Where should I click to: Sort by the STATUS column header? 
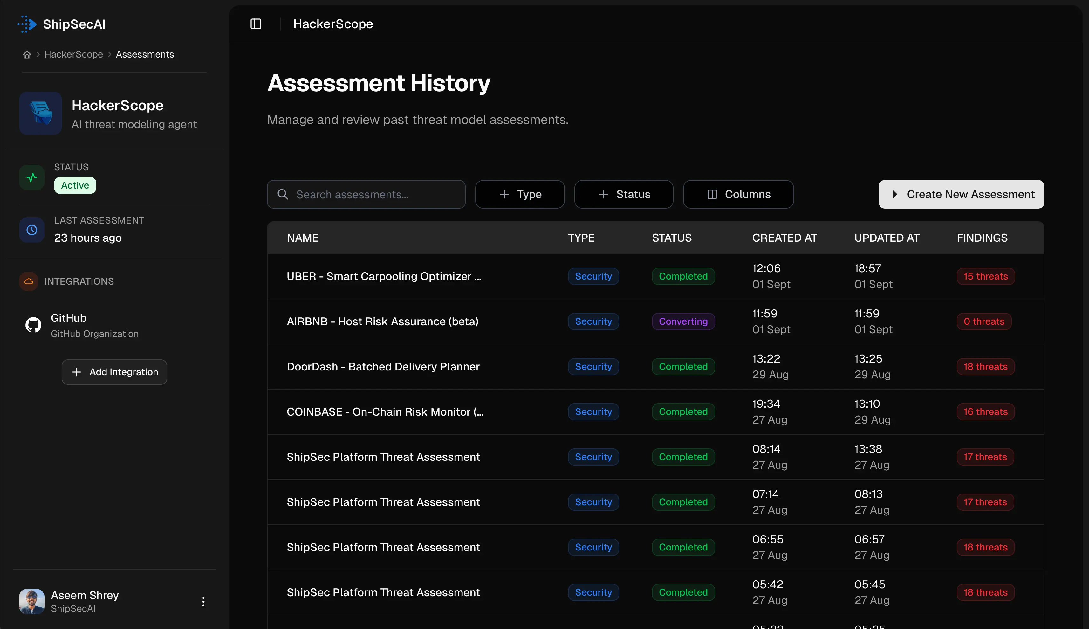click(x=671, y=238)
